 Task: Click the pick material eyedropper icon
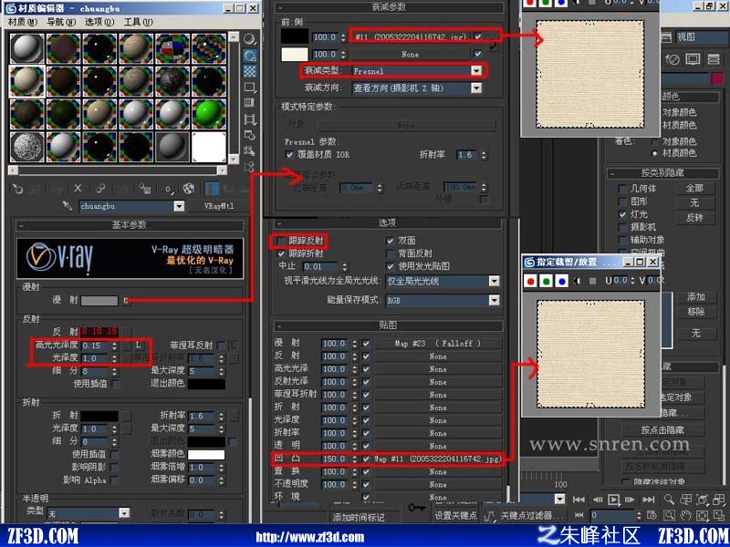click(x=68, y=206)
